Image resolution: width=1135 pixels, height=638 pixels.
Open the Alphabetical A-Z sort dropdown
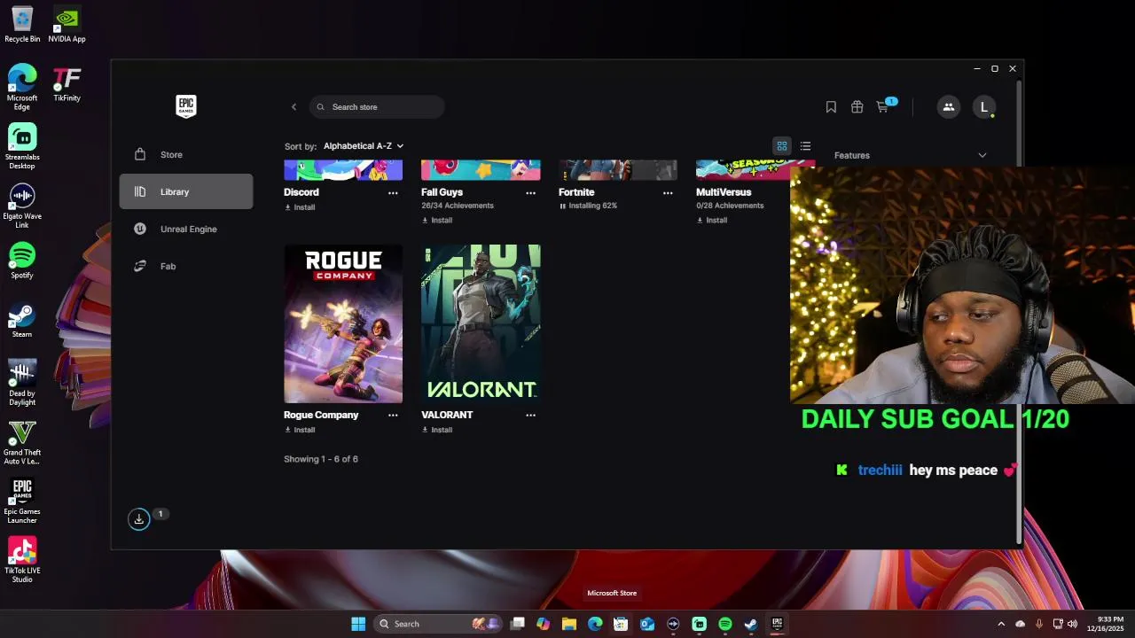[364, 146]
